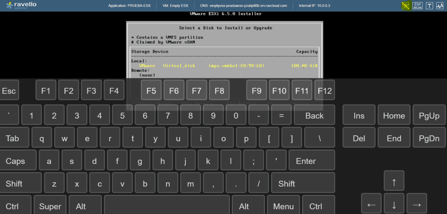This screenshot has height=214, width=447.
Task: Tap the equals key
Action: 282,115
